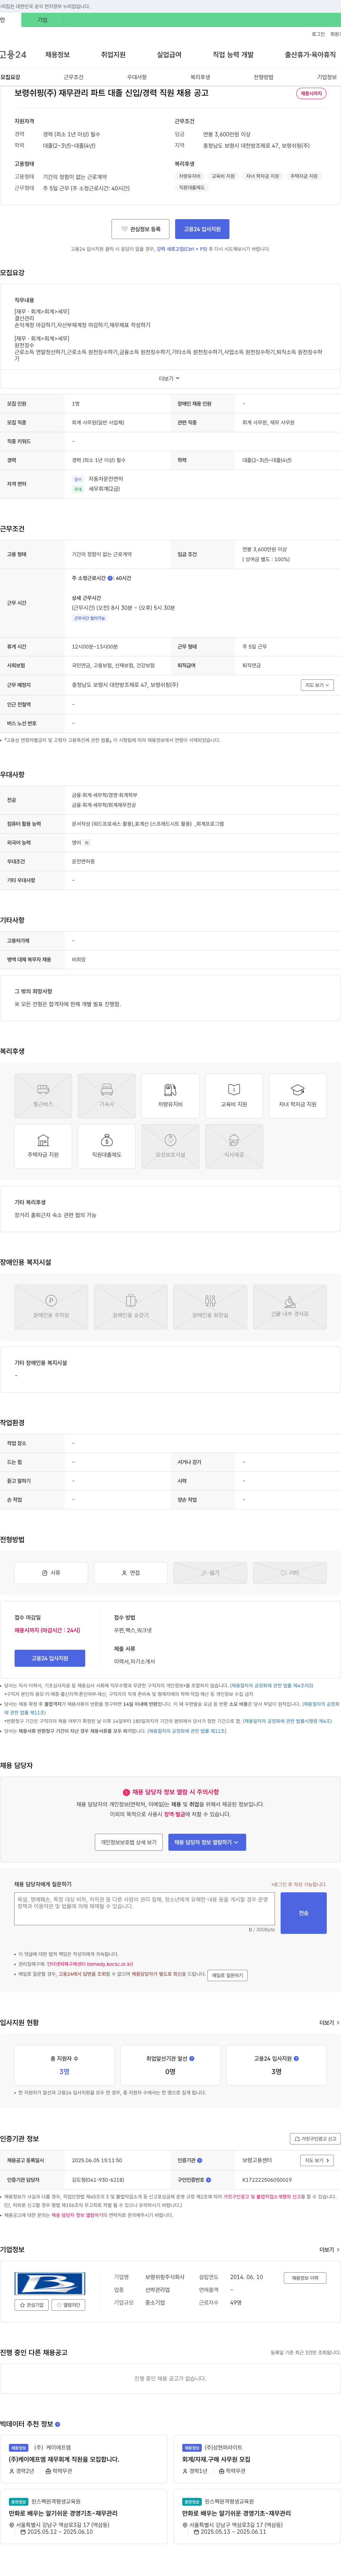Click the 열람하기 button under logo
341x2576 pixels.
pyautogui.click(x=68, y=2305)
